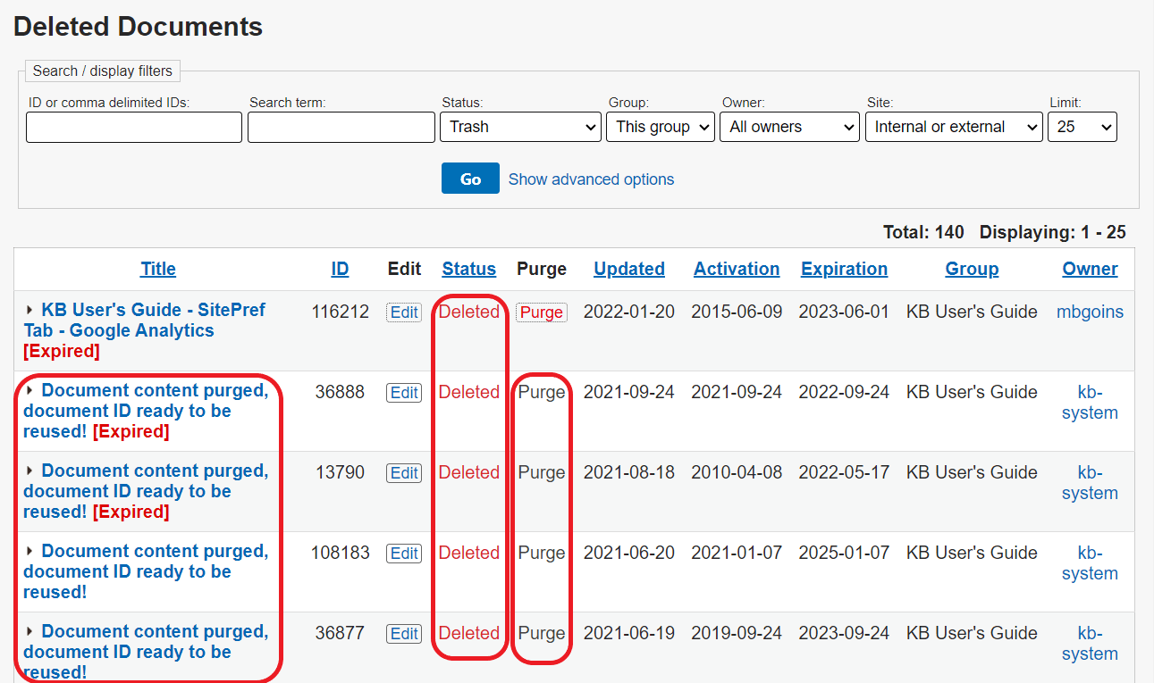Open the Status filter dropdown
The width and height of the screenshot is (1154, 683).
(519, 127)
